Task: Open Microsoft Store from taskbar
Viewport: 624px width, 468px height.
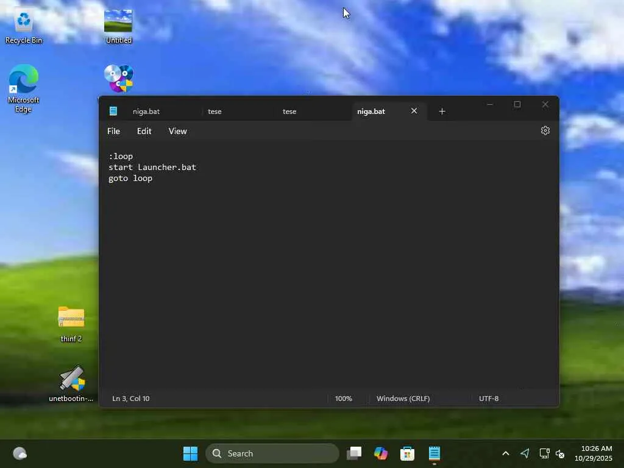Action: point(407,453)
